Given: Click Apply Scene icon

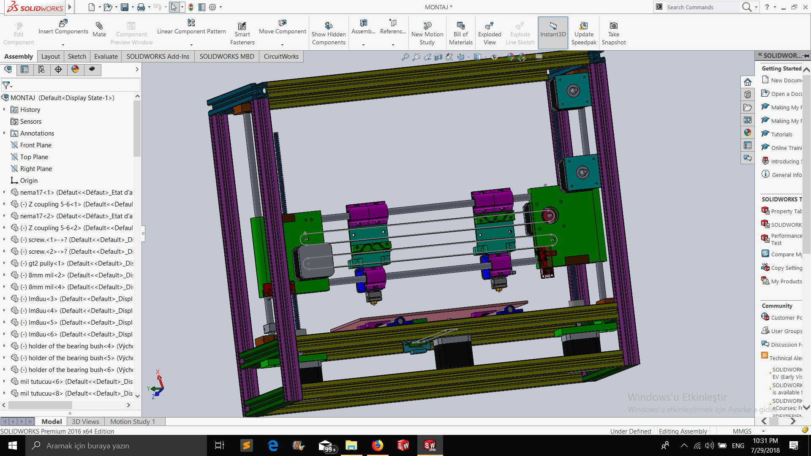Looking at the screenshot, I should [x=522, y=57].
